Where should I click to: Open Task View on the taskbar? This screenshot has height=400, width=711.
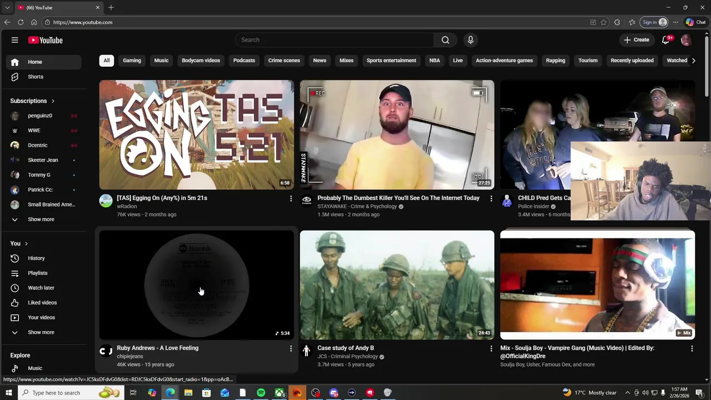tap(133, 393)
